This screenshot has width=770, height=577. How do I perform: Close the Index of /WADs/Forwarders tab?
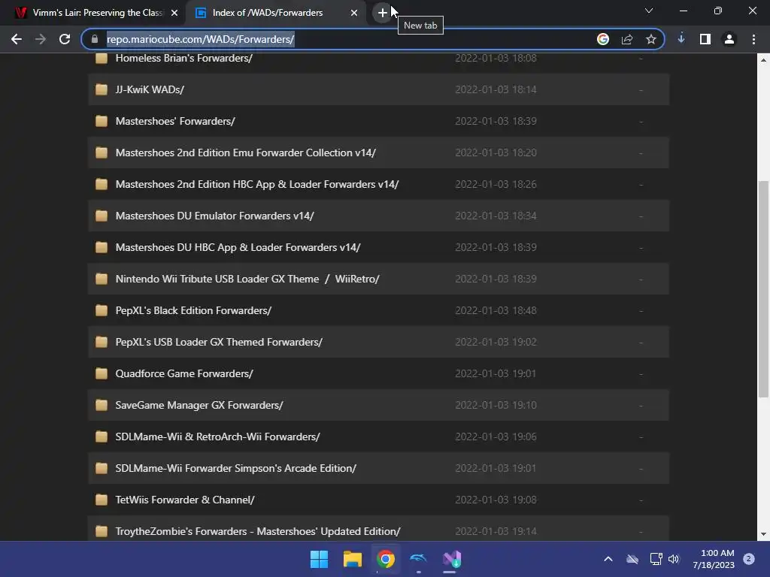point(354,13)
